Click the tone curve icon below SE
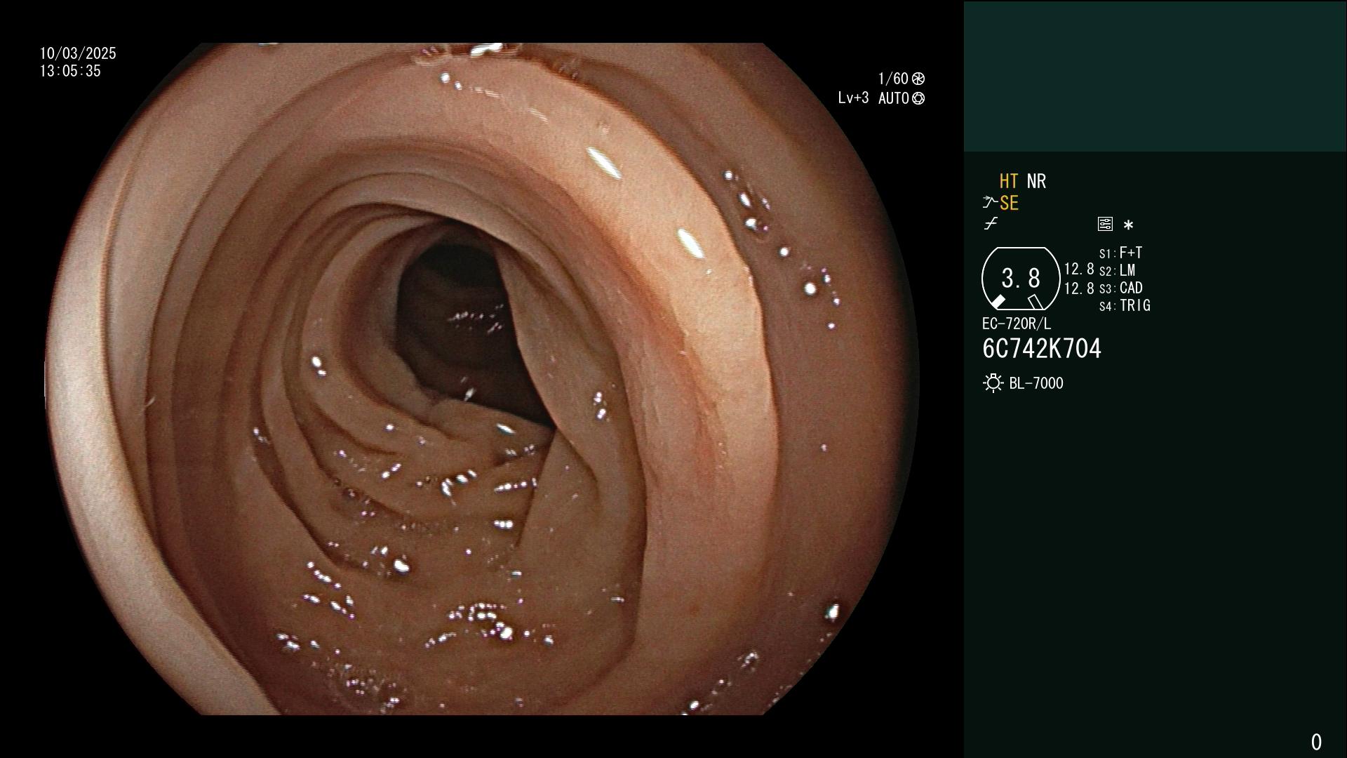This screenshot has height=758, width=1347. (x=991, y=224)
